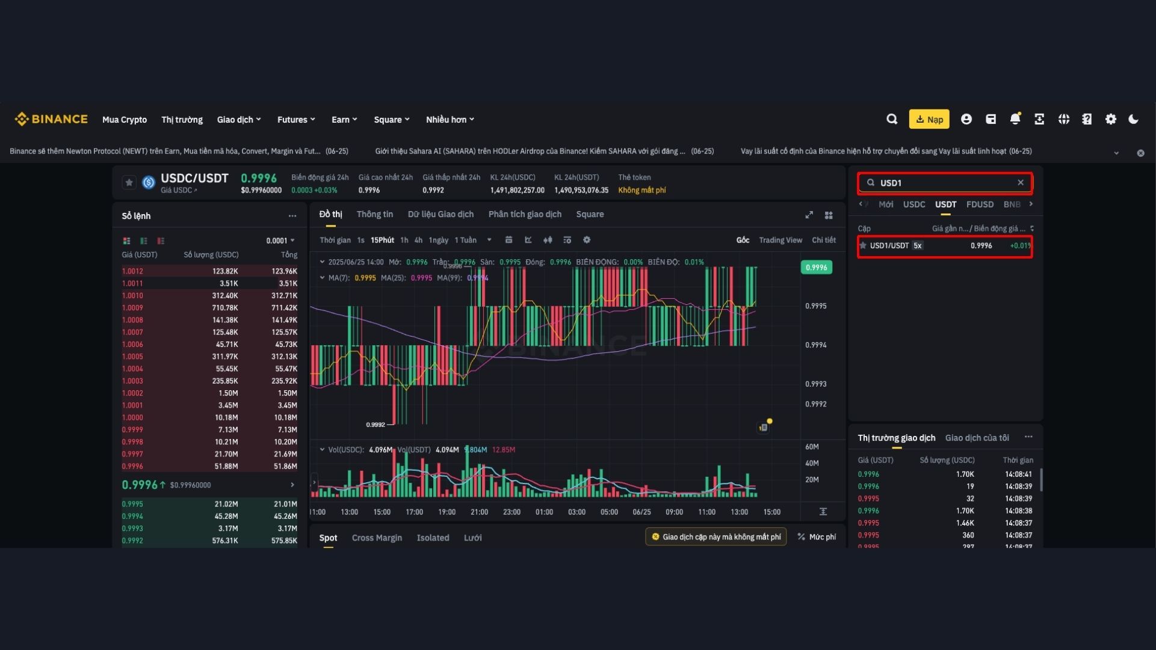Viewport: 1156px width, 650px height.
Task: Open the search magnifier in the top bar
Action: 892,119
